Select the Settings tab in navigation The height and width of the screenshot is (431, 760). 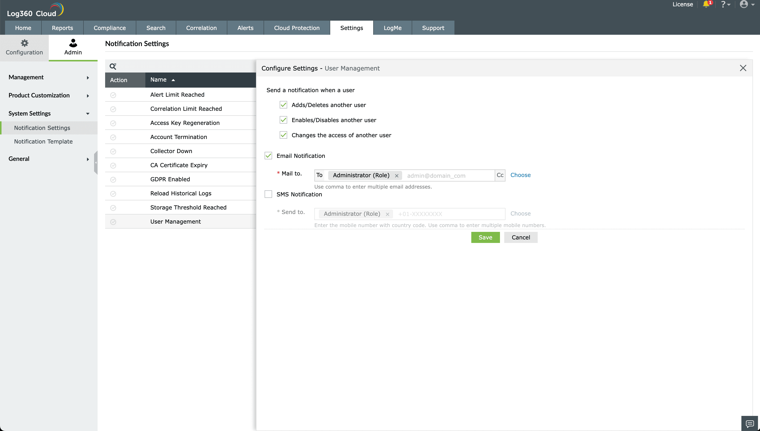(351, 28)
